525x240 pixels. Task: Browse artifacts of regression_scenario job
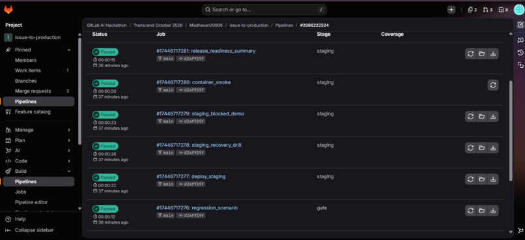tap(481, 211)
